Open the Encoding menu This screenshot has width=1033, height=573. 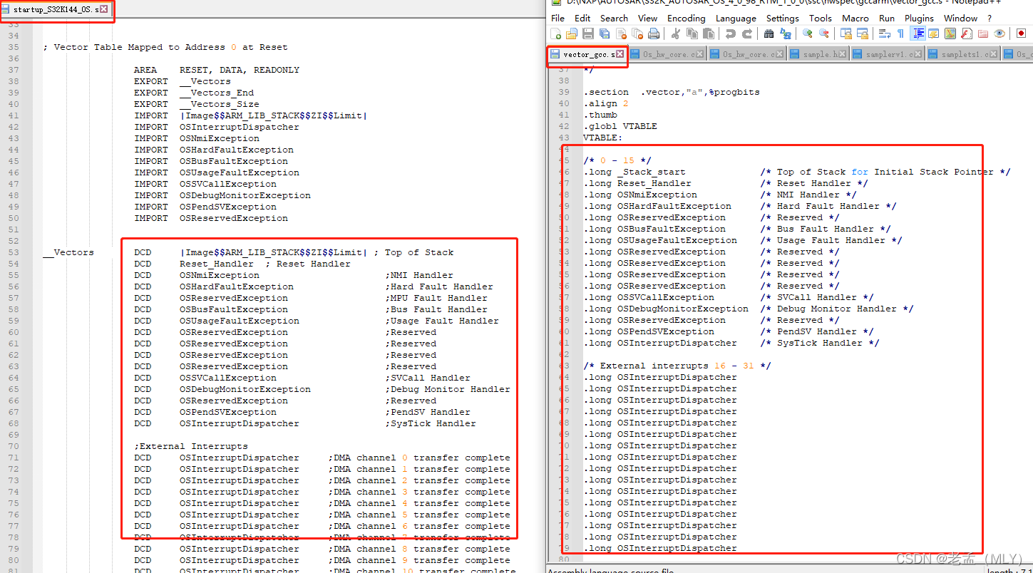click(687, 18)
